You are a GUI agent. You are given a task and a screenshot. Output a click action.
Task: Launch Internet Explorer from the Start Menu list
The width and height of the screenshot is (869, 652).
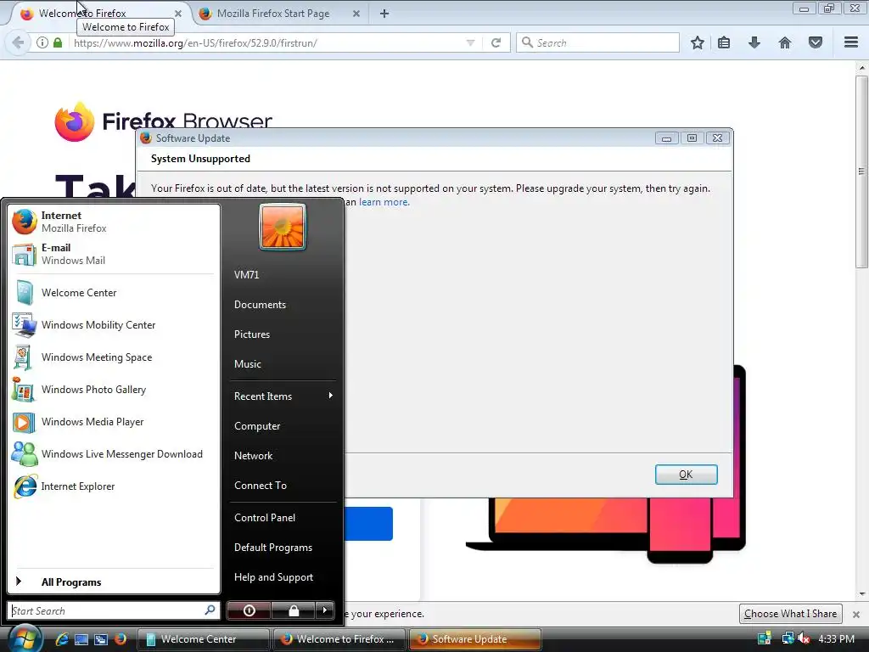(x=113, y=486)
